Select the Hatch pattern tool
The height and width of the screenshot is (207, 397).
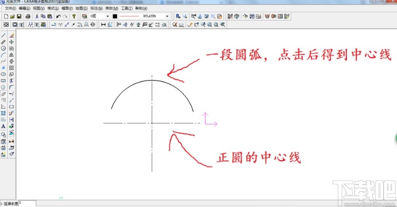pos(3,113)
